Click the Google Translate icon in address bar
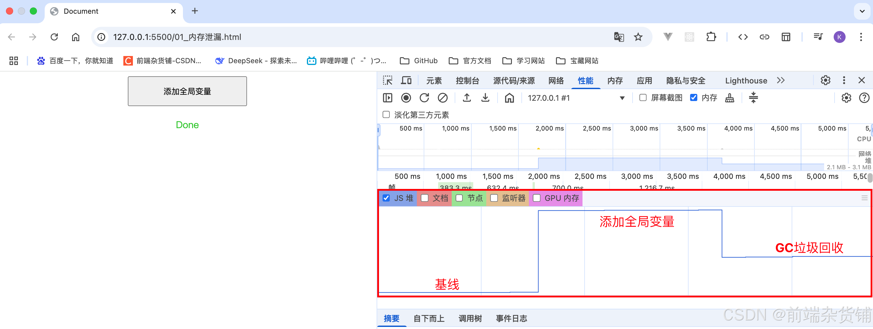Image resolution: width=873 pixels, height=329 pixels. (x=619, y=37)
